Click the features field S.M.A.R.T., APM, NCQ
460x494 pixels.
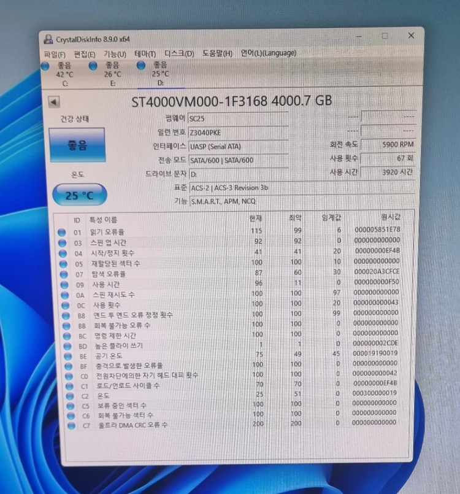click(x=302, y=201)
